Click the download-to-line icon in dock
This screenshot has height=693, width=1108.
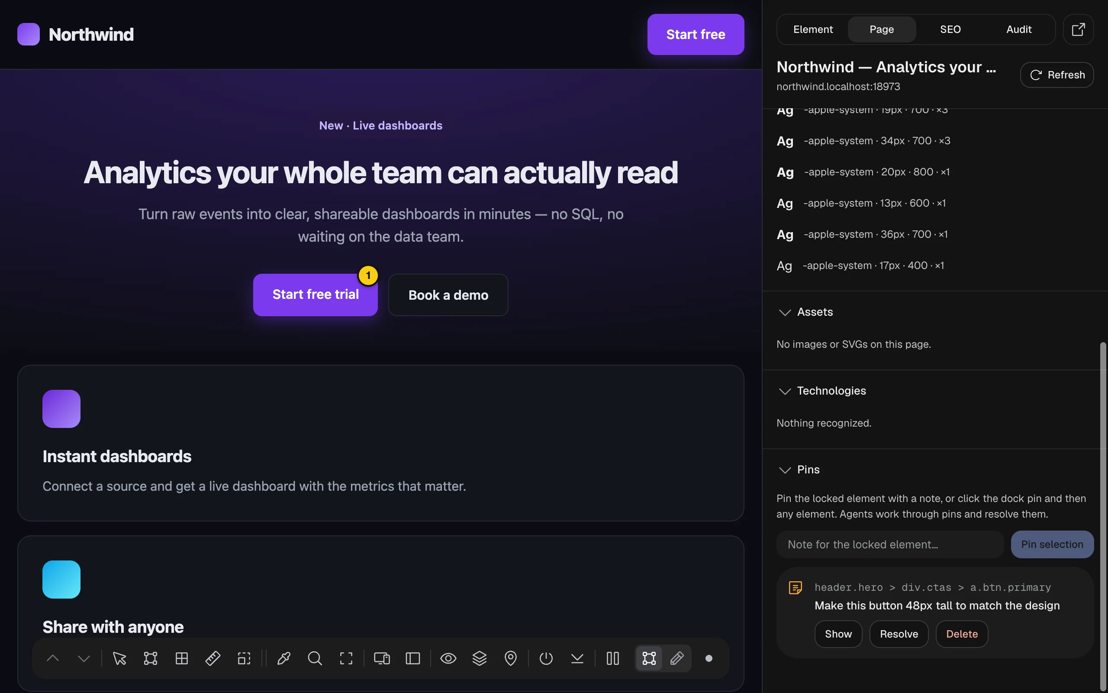pos(577,659)
